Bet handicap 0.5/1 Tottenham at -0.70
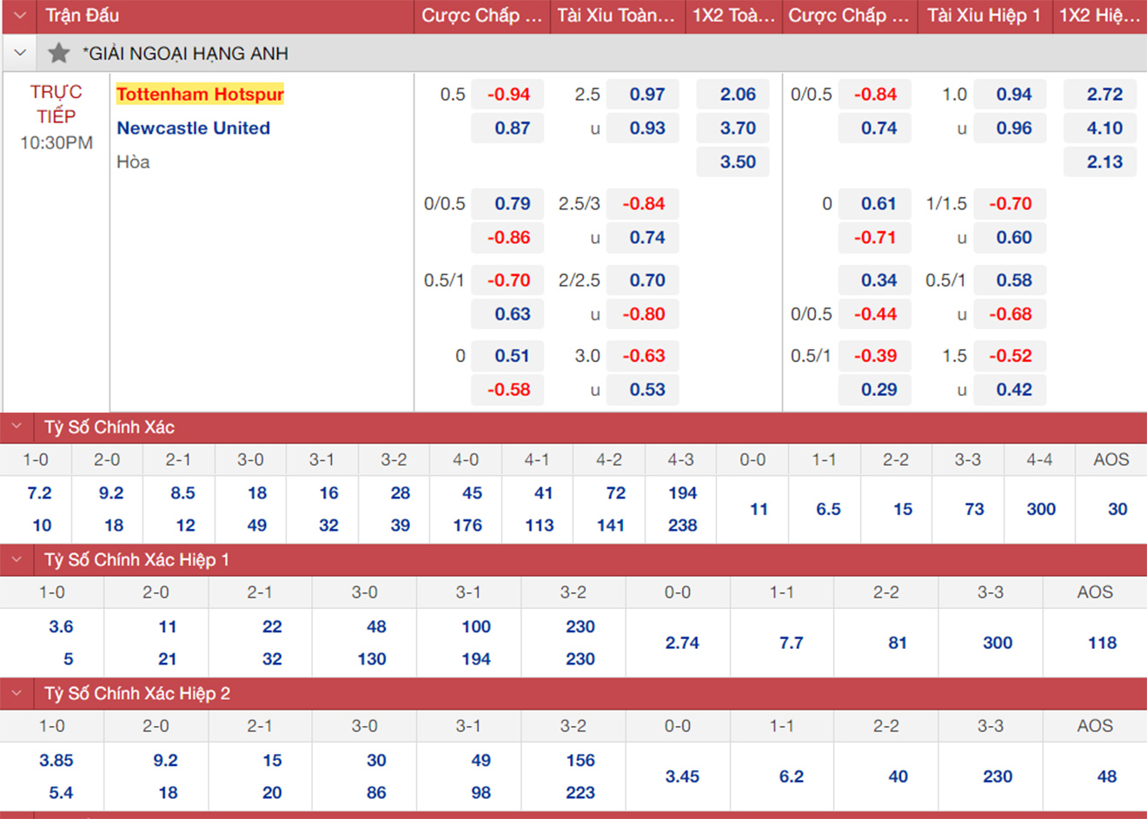The image size is (1147, 819). [507, 281]
